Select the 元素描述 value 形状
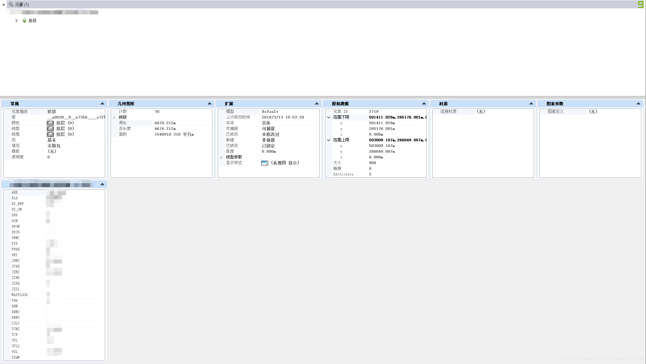 pyautogui.click(x=52, y=112)
